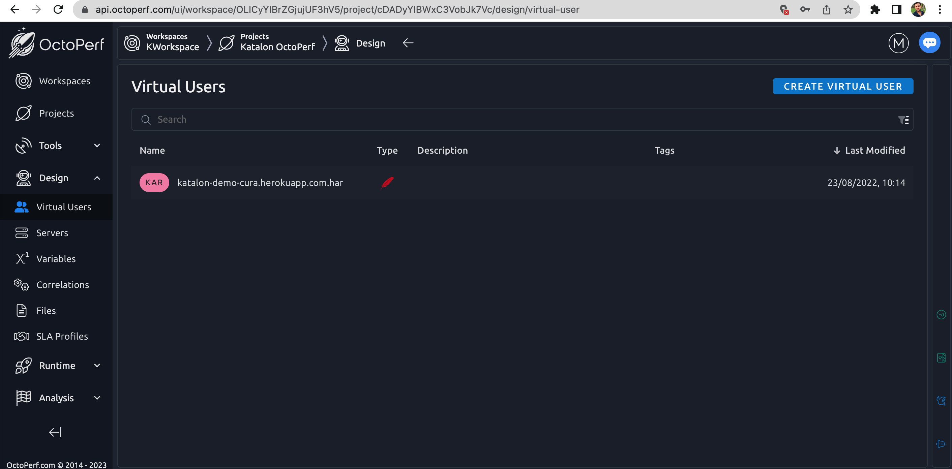The image size is (952, 469).
Task: Click the search magnifier icon
Action: coord(146,119)
